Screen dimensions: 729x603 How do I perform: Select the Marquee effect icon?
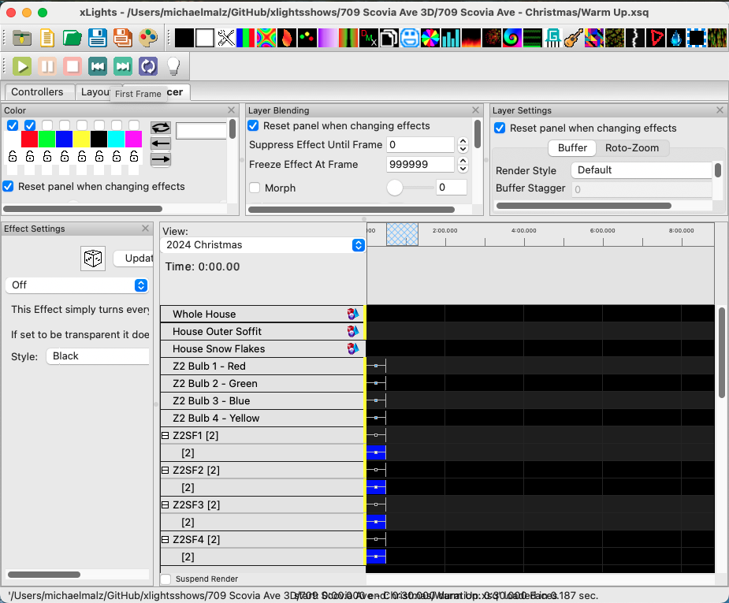point(696,38)
